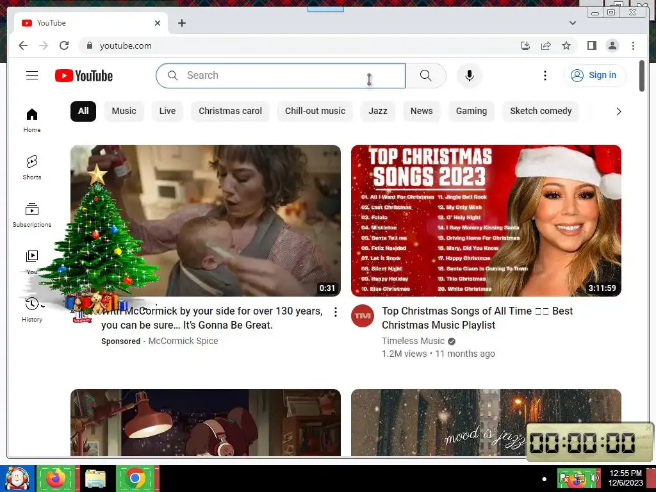Switch to Chrome on taskbar
Screen dimensions: 656x492
pos(135,479)
